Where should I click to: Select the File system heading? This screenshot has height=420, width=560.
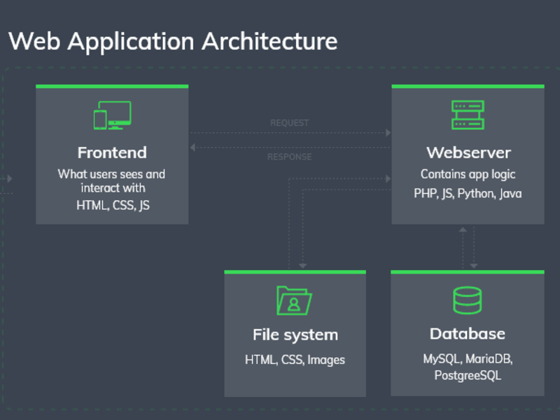(295, 335)
